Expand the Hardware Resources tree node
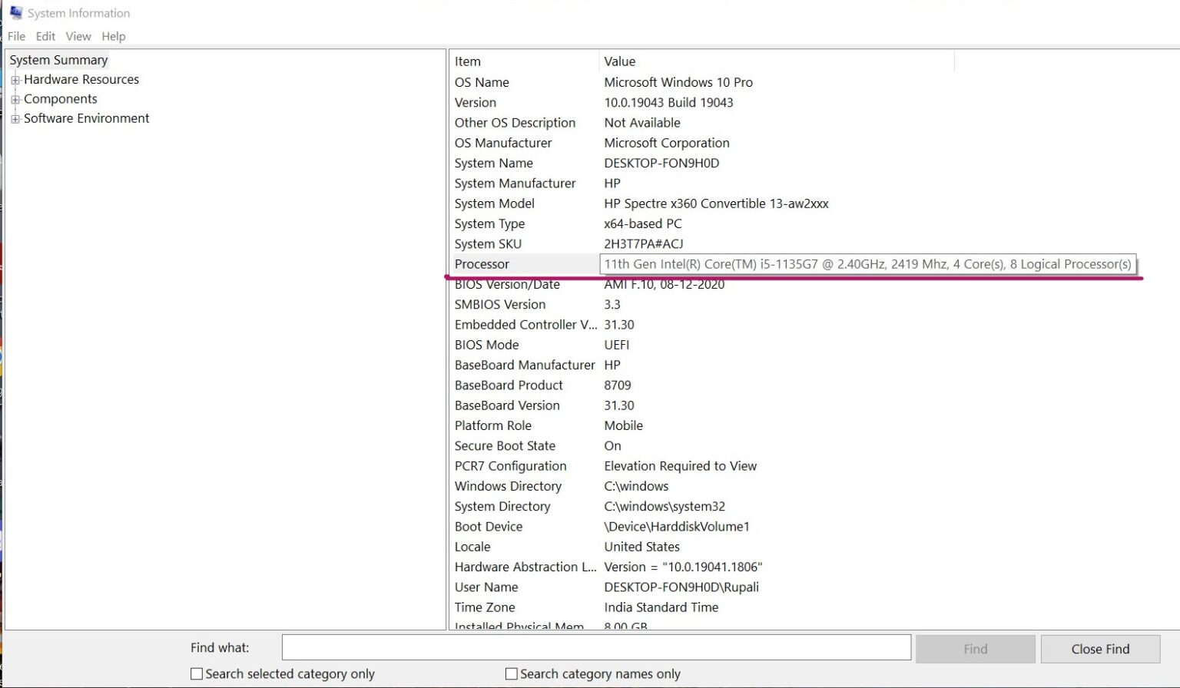The image size is (1180, 688). (x=15, y=79)
